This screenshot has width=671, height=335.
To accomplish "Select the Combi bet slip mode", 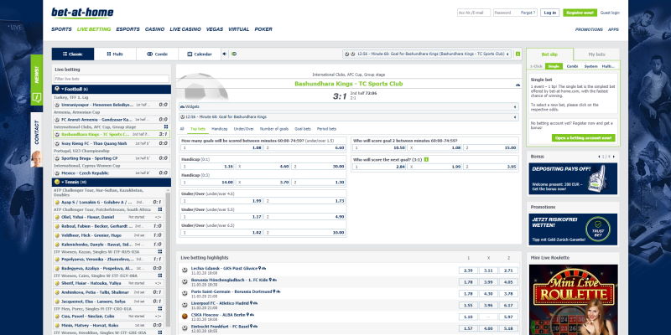I will (572, 66).
